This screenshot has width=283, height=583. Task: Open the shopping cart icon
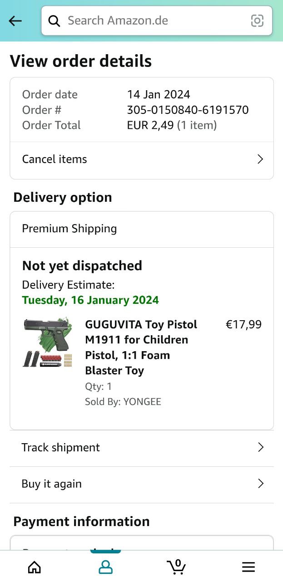(176, 566)
